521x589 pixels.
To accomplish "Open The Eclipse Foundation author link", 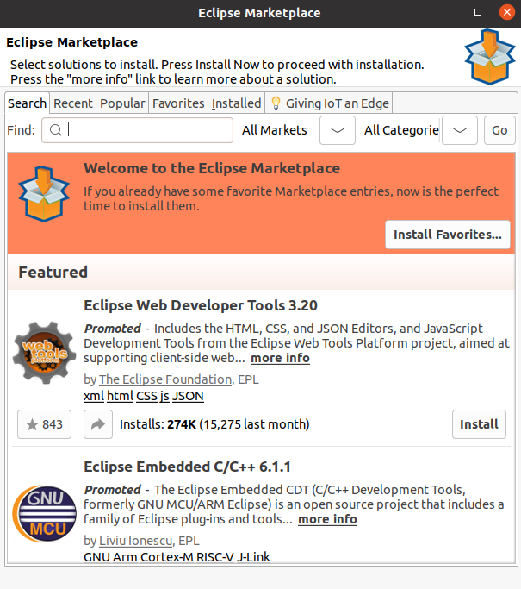I will click(165, 379).
